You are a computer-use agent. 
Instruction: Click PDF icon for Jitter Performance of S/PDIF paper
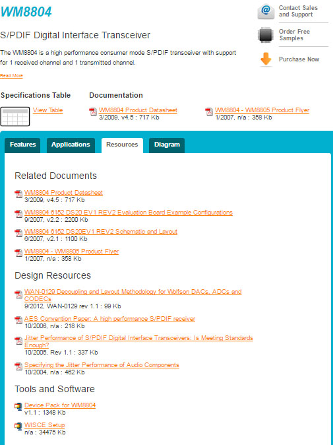(18, 340)
